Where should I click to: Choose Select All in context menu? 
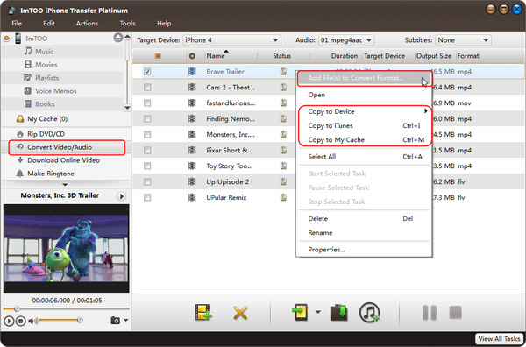click(x=365, y=157)
